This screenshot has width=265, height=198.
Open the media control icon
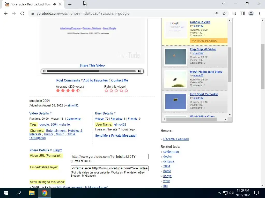click(x=234, y=13)
